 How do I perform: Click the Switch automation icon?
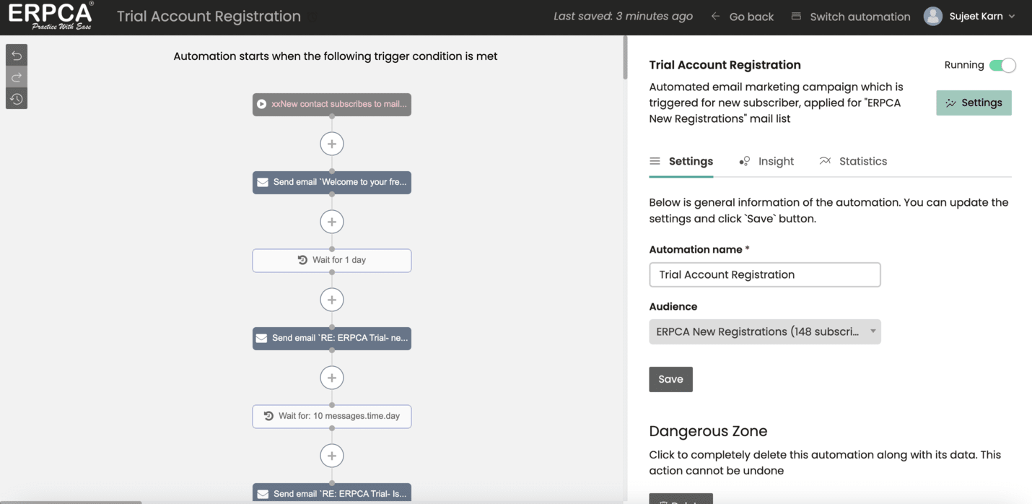coord(796,16)
